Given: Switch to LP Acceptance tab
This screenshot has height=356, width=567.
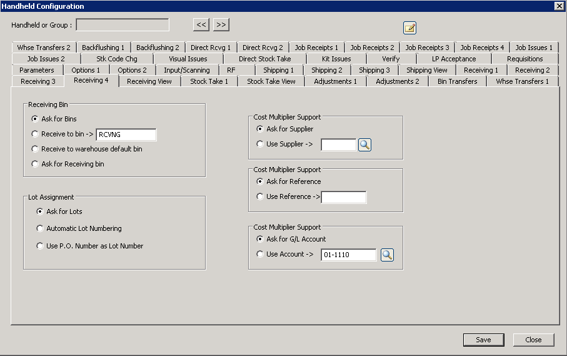Looking at the screenshot, I should point(453,59).
